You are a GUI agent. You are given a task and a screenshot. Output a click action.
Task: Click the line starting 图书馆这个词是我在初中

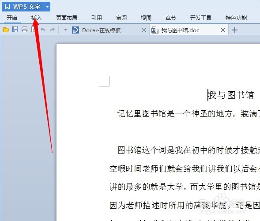188,150
